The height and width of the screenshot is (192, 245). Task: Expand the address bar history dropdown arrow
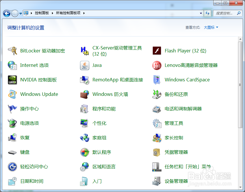(x=201, y=13)
